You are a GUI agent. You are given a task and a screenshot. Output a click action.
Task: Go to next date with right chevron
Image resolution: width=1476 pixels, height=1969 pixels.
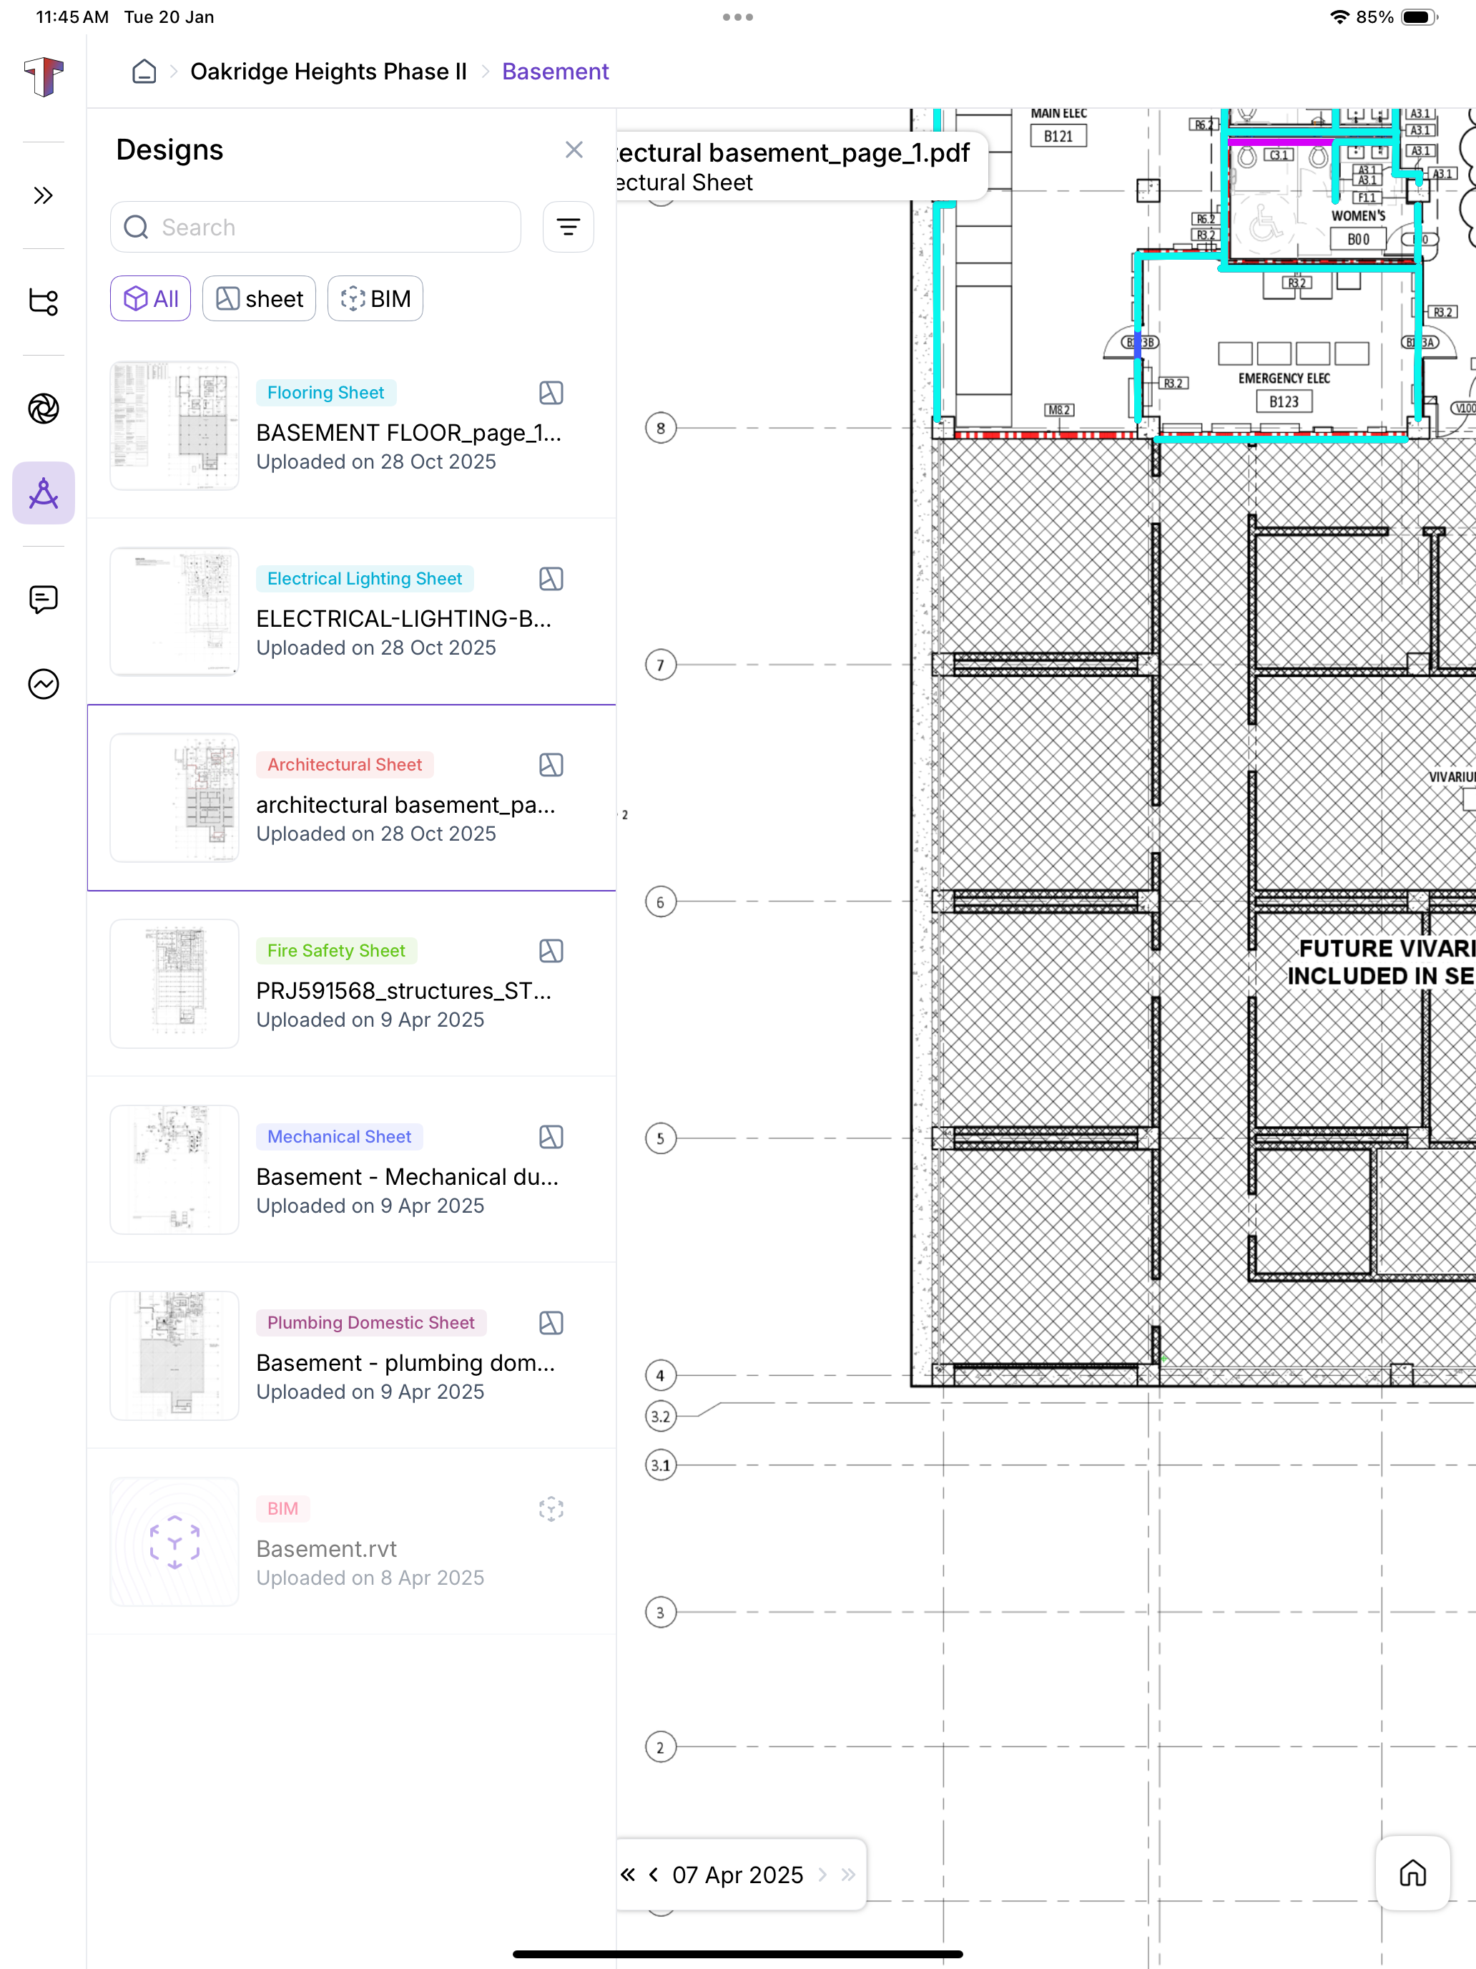click(822, 1875)
